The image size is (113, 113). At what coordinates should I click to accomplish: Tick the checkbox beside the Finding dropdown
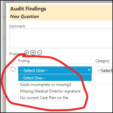(x=13, y=69)
